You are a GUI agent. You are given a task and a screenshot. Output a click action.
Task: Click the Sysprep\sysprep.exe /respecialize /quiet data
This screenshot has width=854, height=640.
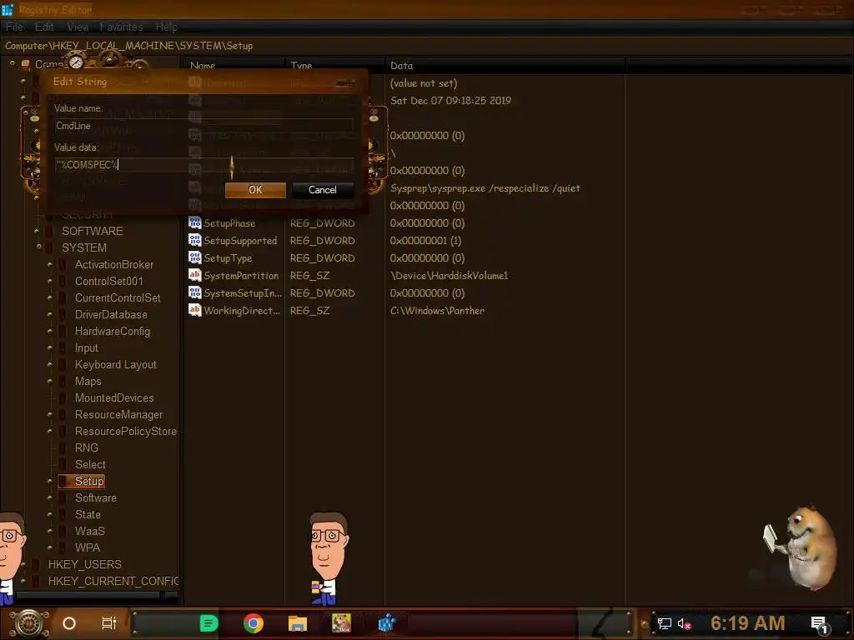[x=485, y=188]
